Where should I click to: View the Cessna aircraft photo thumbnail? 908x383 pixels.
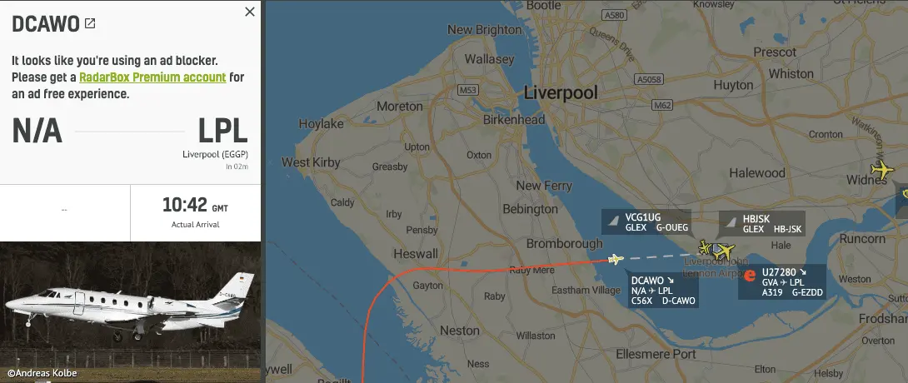[x=130, y=311]
